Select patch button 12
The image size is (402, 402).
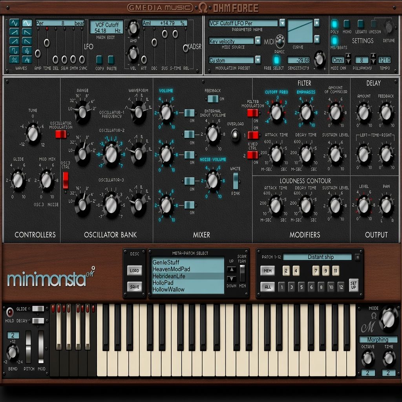(x=341, y=287)
